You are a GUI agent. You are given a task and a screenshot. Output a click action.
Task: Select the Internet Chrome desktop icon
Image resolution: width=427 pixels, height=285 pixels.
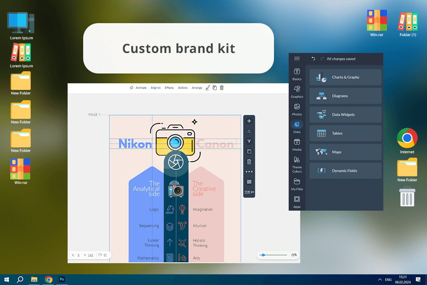[407, 141]
